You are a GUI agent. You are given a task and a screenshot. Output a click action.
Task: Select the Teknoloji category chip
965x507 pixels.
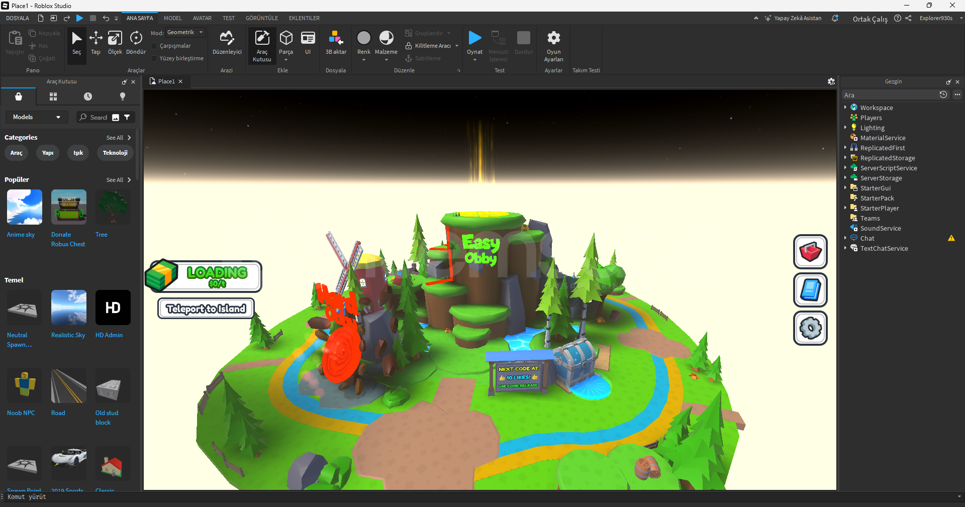pyautogui.click(x=115, y=153)
